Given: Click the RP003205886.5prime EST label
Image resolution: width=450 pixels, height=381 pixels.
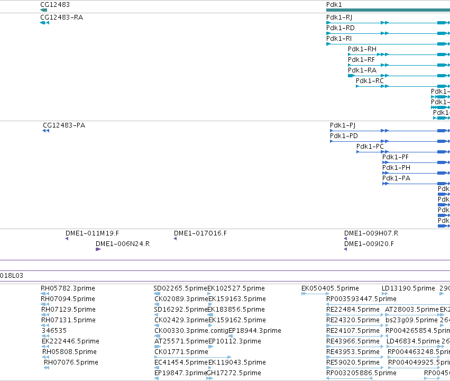Looking at the screenshot, I should [361, 373].
